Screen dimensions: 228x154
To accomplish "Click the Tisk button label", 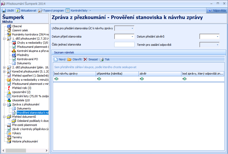I will pyautogui.click(x=107, y=59).
